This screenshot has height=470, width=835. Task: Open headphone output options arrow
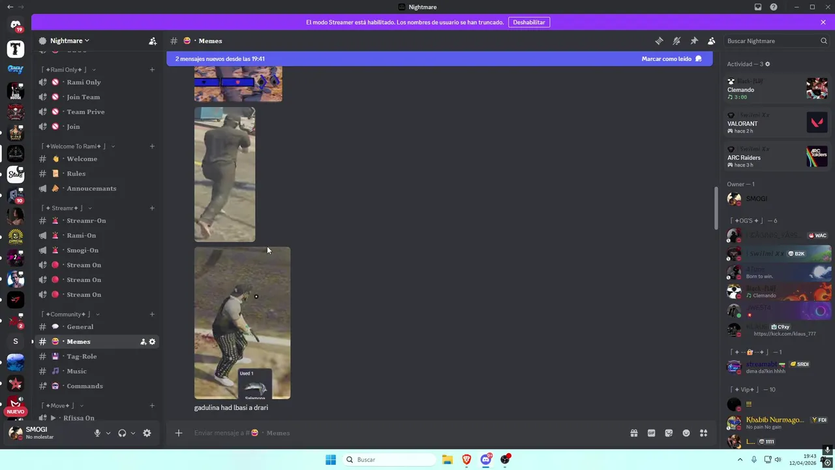[133, 433]
